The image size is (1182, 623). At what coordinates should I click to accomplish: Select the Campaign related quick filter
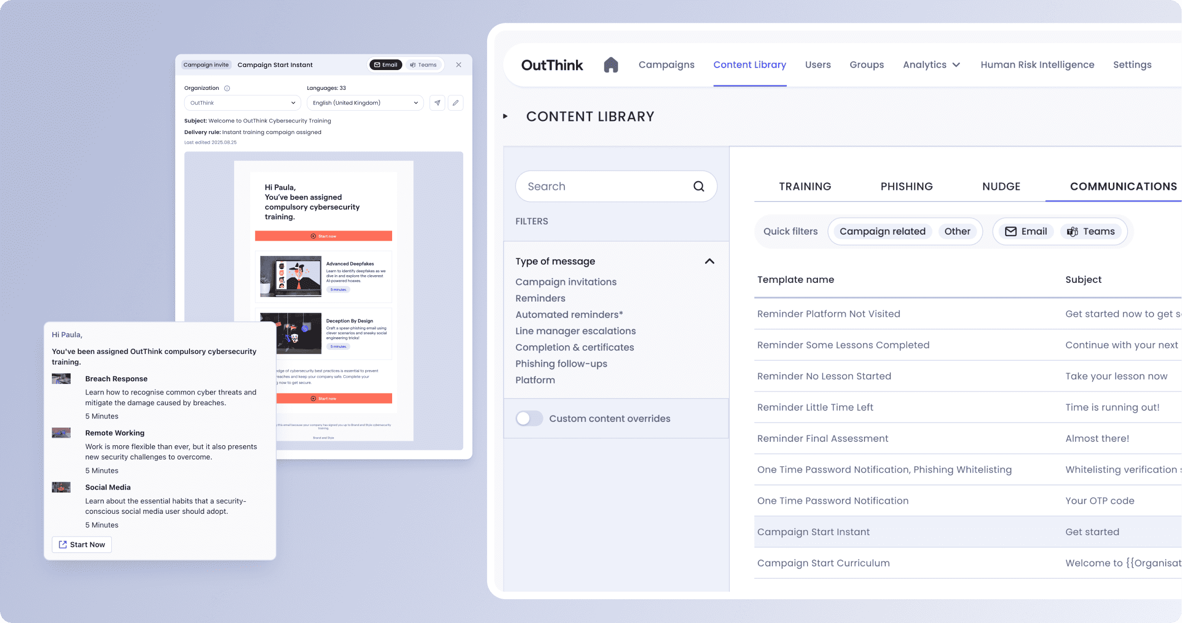[x=882, y=232]
